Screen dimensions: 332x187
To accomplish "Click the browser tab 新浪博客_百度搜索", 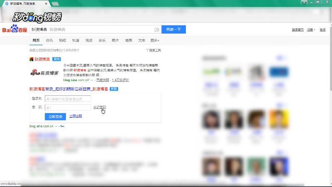I will coord(25,4).
